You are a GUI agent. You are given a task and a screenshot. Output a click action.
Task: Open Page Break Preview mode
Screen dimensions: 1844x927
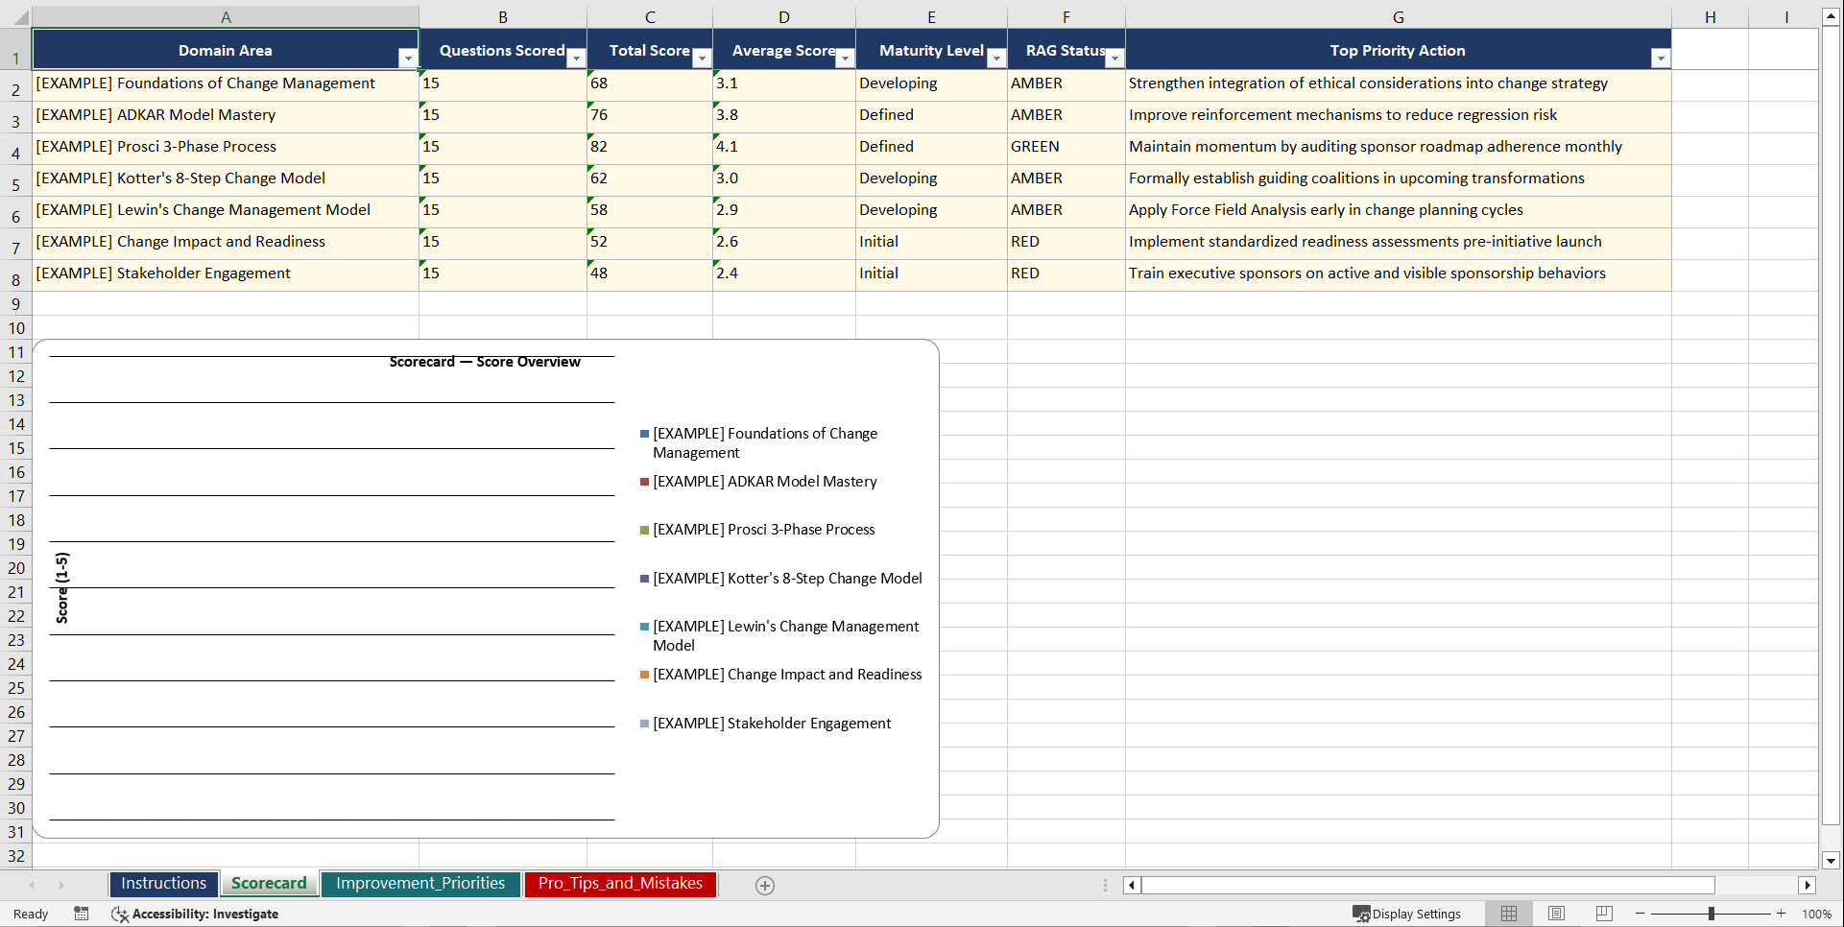(x=1604, y=914)
